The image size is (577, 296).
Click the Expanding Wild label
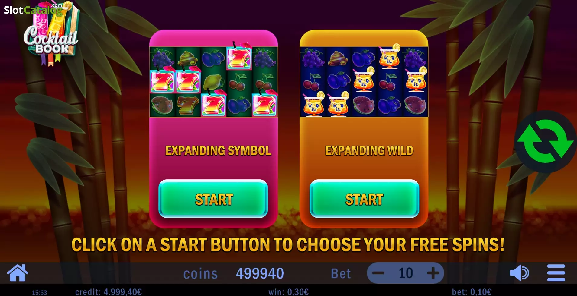(369, 150)
